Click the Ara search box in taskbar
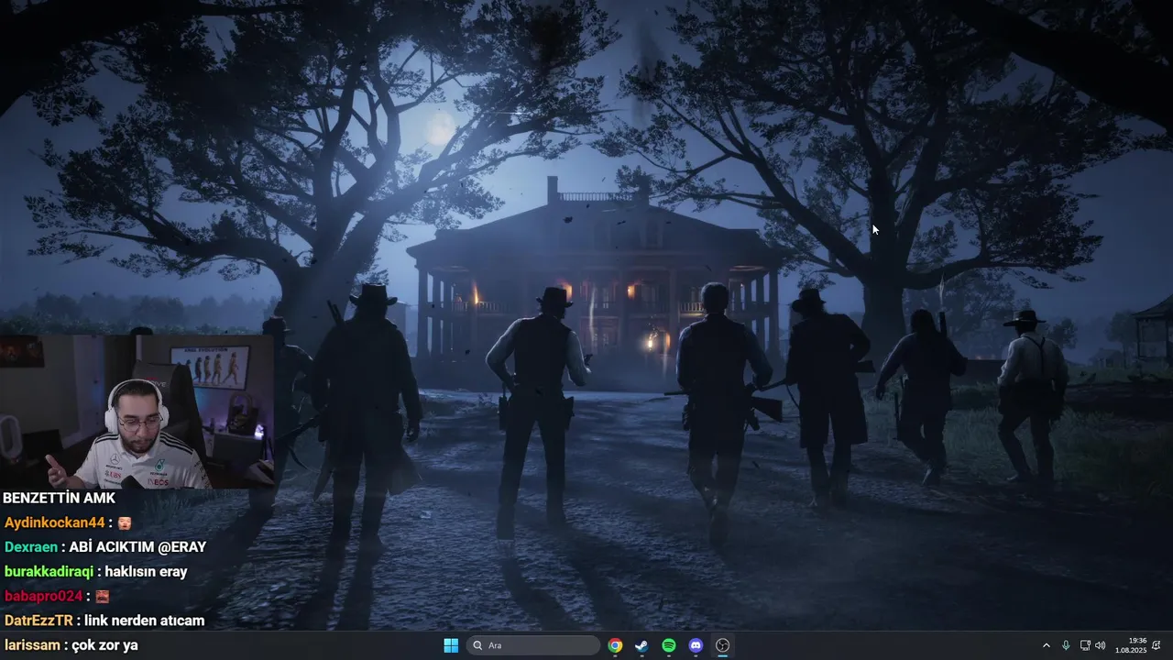The width and height of the screenshot is (1173, 660). click(x=534, y=645)
